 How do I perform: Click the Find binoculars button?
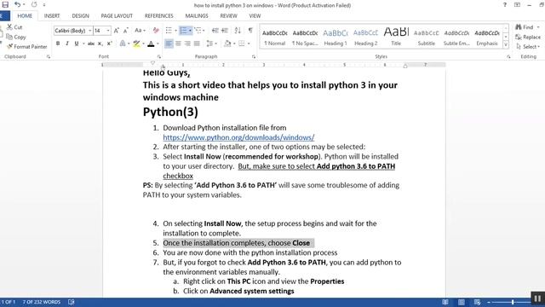click(525, 27)
